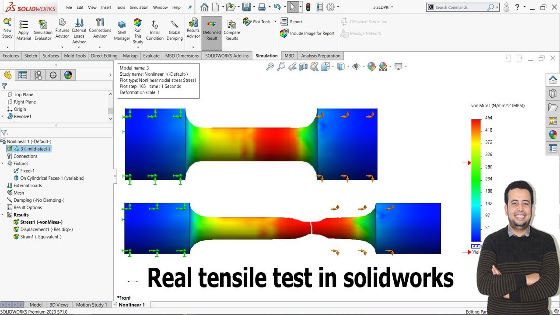Image resolution: width=560 pixels, height=315 pixels.
Task: Open the Motion Study 1 tab
Action: pyautogui.click(x=91, y=305)
